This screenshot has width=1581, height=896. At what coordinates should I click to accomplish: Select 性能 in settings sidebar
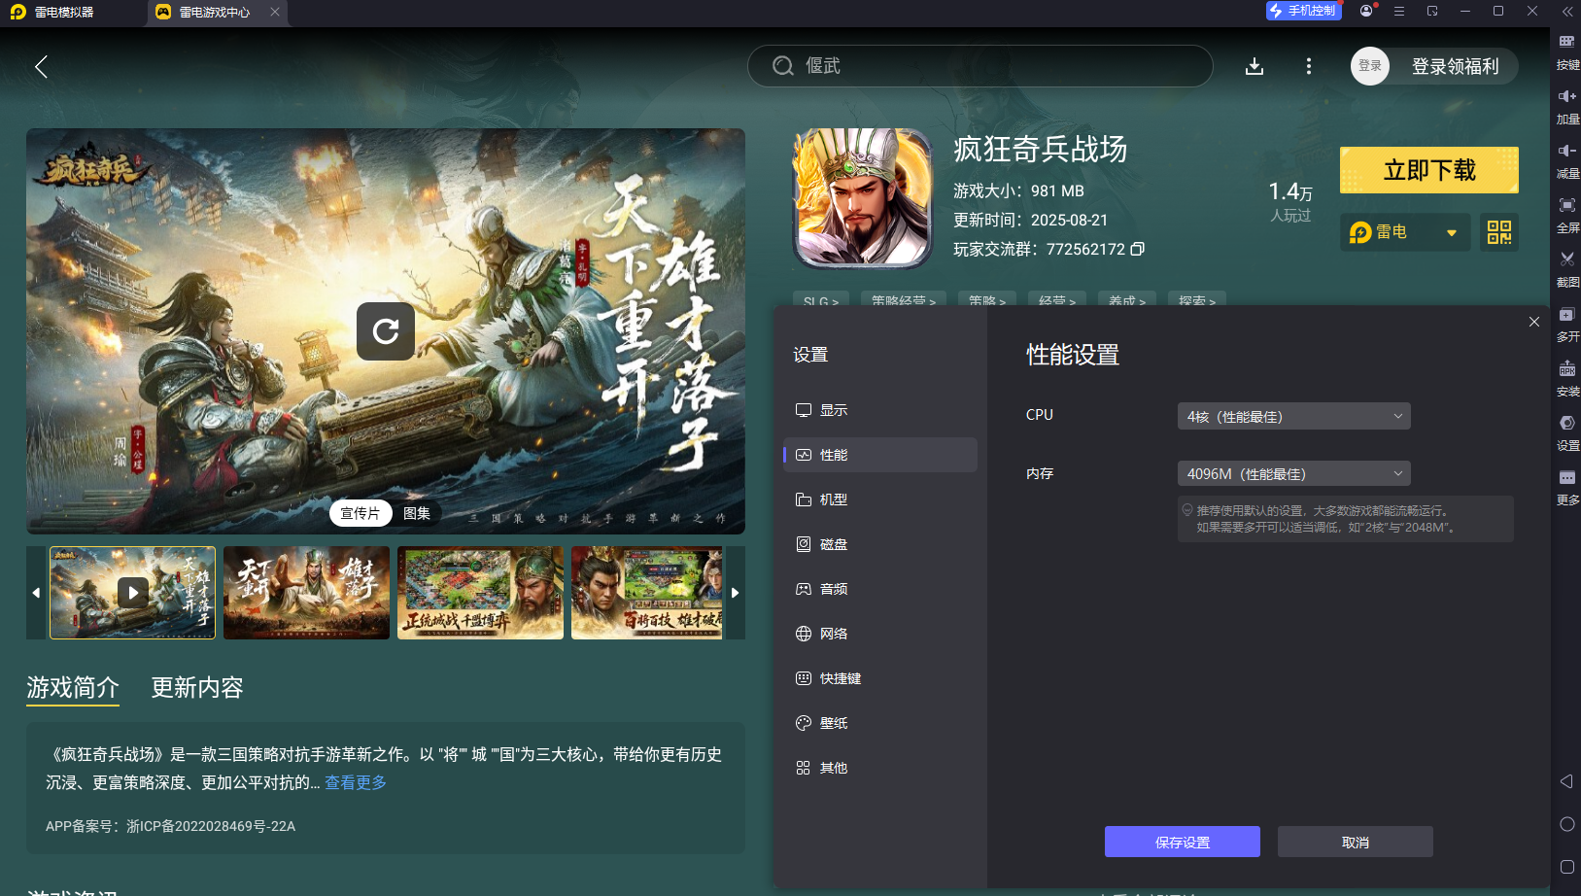(x=880, y=455)
